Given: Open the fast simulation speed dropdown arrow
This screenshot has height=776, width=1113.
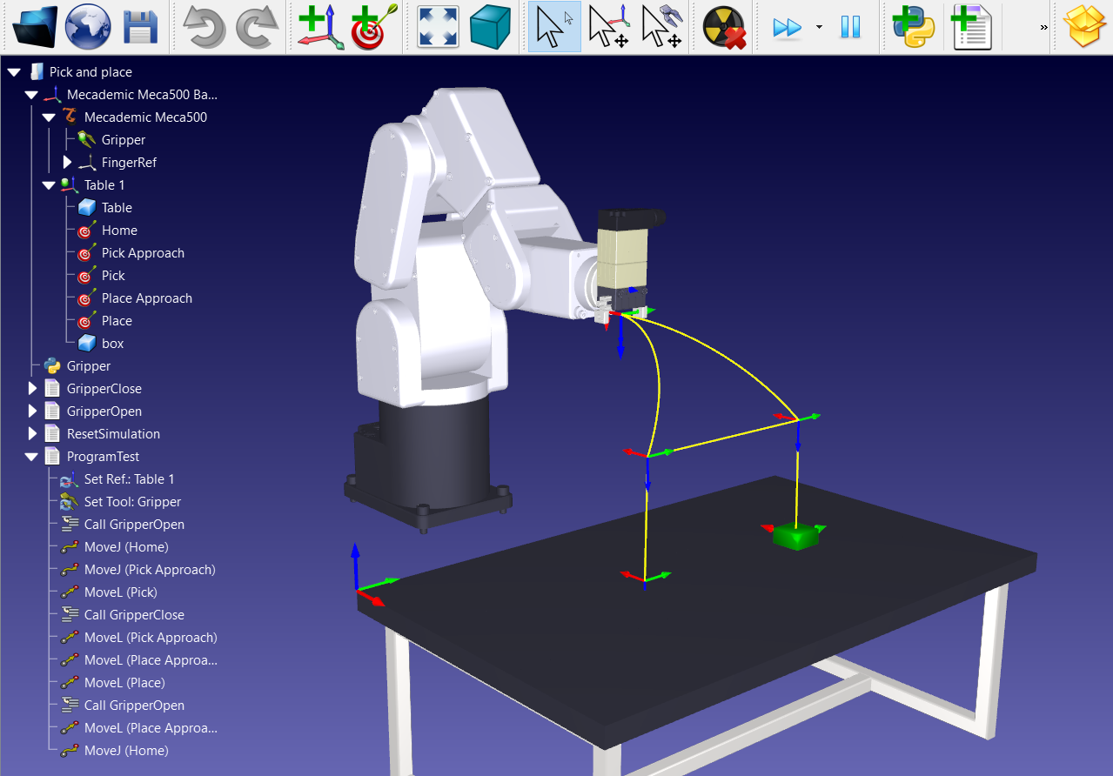Looking at the screenshot, I should (x=819, y=27).
